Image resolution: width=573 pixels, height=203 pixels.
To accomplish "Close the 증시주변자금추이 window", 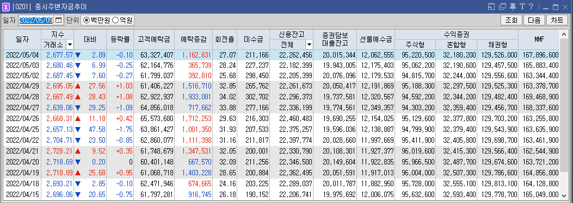I will coord(566,7).
